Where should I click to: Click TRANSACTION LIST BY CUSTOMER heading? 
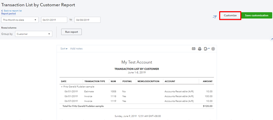tap(137, 69)
